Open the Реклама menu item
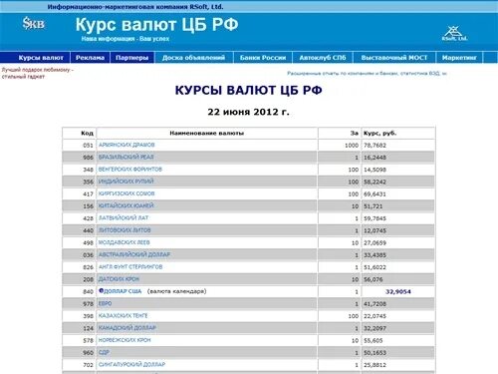The image size is (498, 374). (90, 58)
